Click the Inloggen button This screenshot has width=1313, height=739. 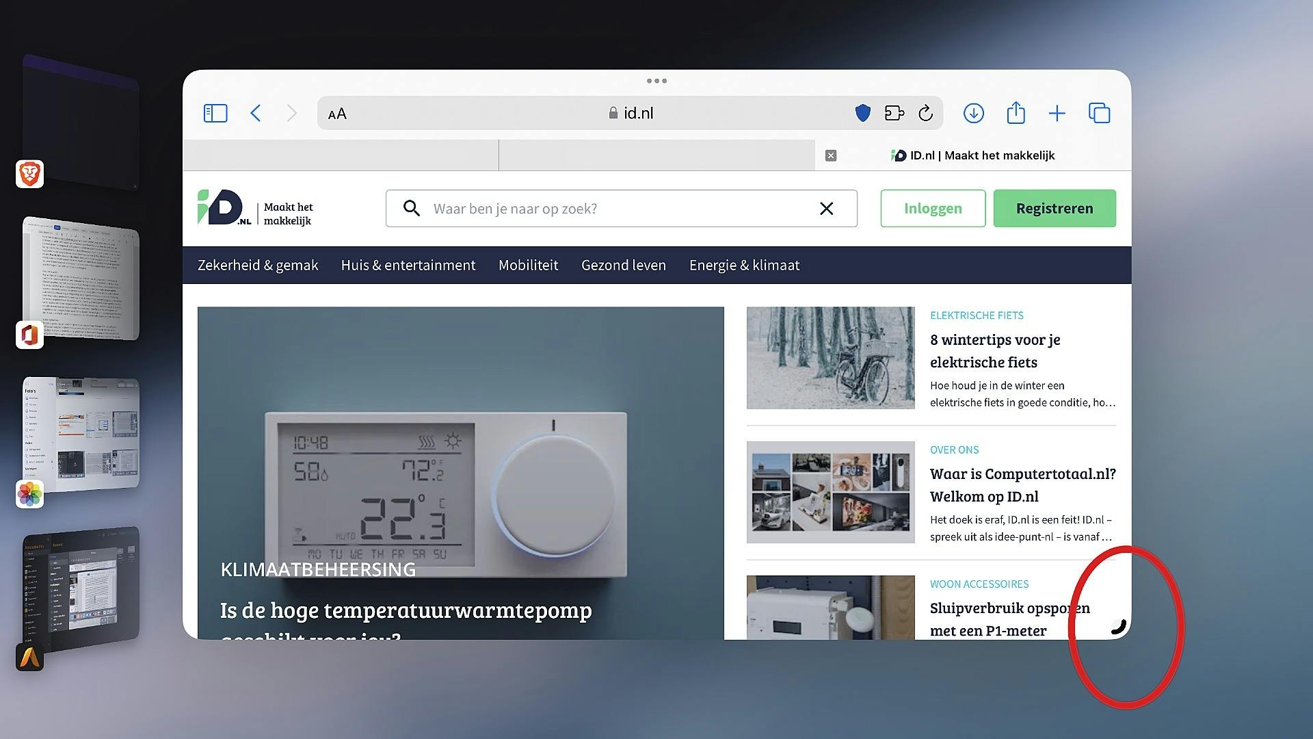(932, 208)
